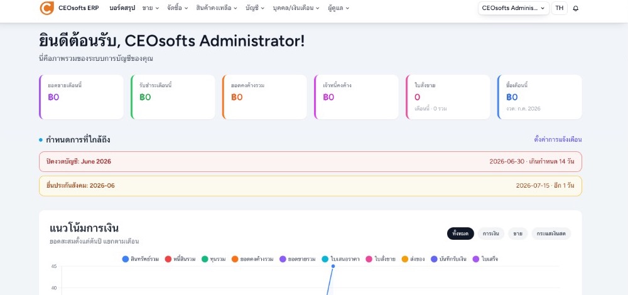Hide the ยอดคงค้างรวม orange legend series
This screenshot has width=628, height=295.
pos(252,259)
